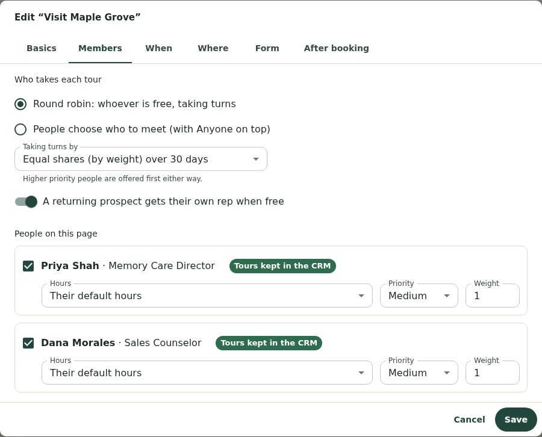Open the Form tab

tap(267, 48)
